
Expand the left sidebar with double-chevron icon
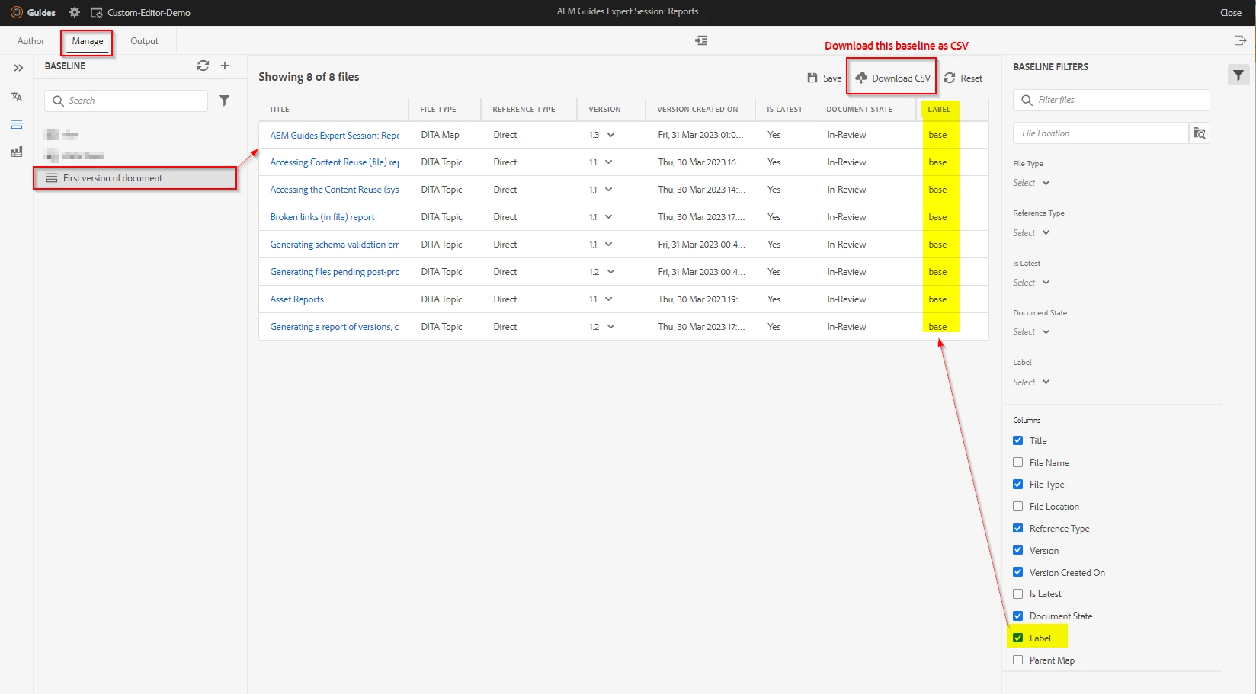tap(18, 68)
